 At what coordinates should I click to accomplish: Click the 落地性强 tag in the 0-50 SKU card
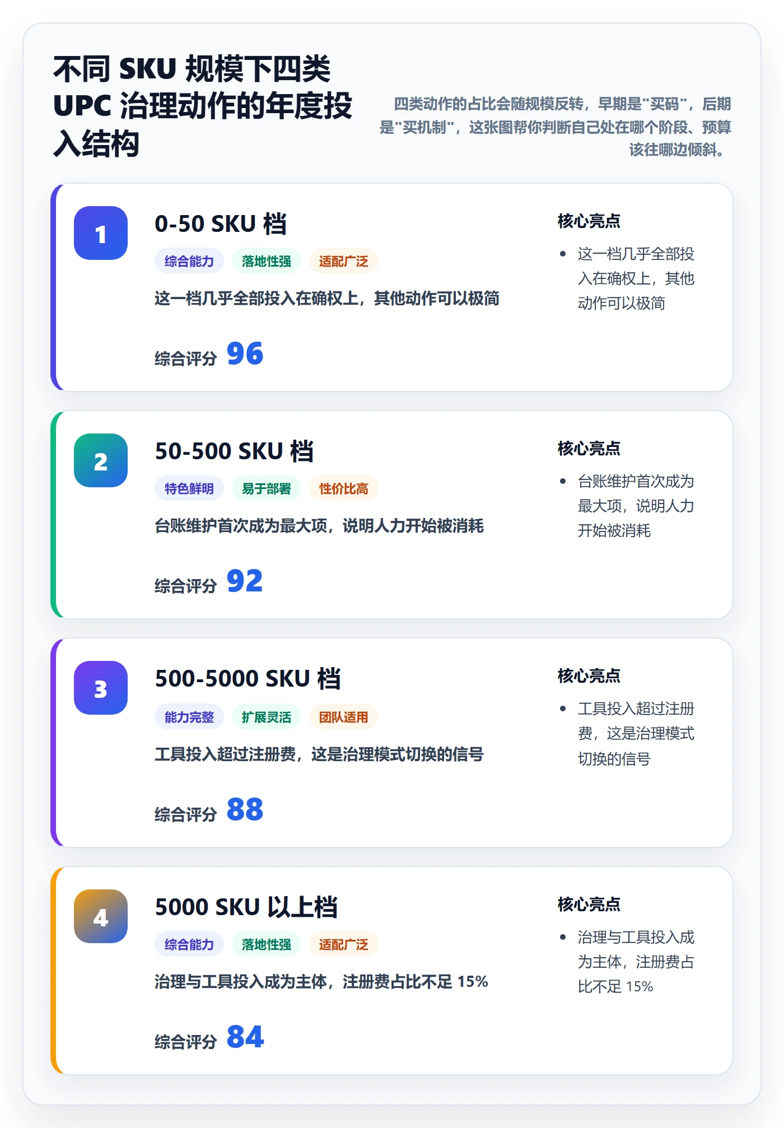pyautogui.click(x=267, y=261)
